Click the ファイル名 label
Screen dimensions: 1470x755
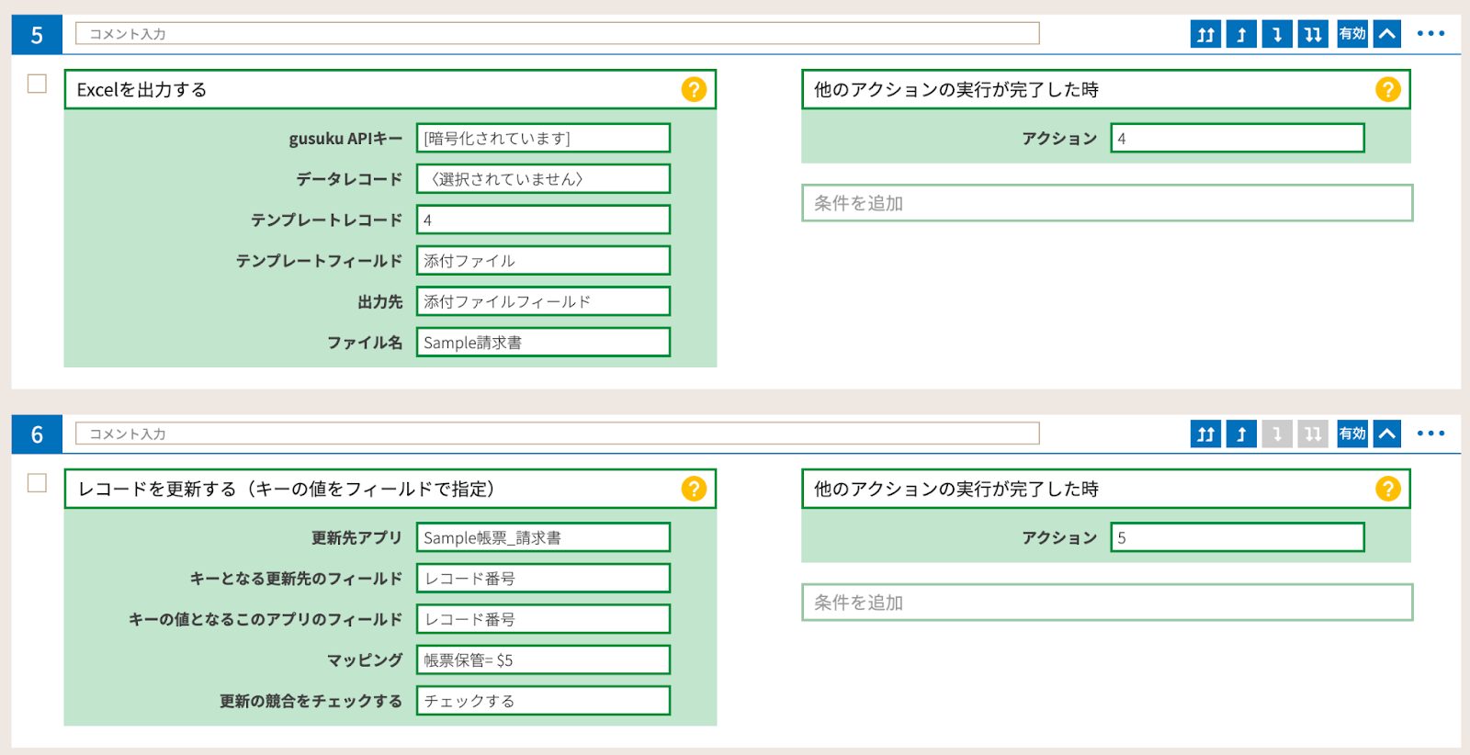[365, 343]
